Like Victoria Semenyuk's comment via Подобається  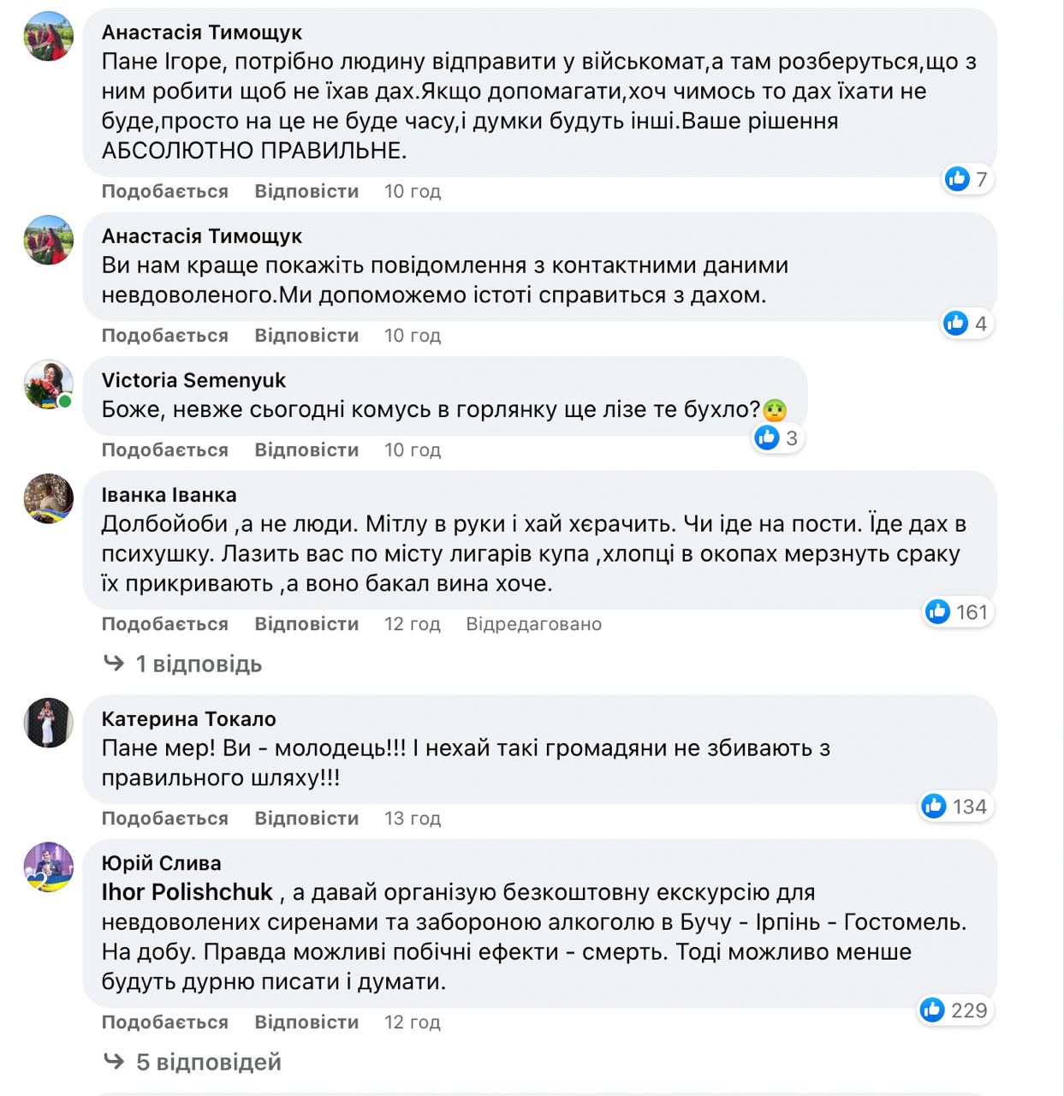click(x=165, y=450)
